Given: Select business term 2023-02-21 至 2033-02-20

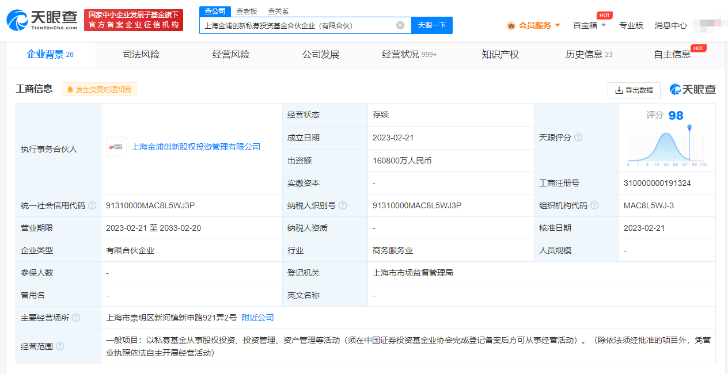Looking at the screenshot, I should coord(153,228).
